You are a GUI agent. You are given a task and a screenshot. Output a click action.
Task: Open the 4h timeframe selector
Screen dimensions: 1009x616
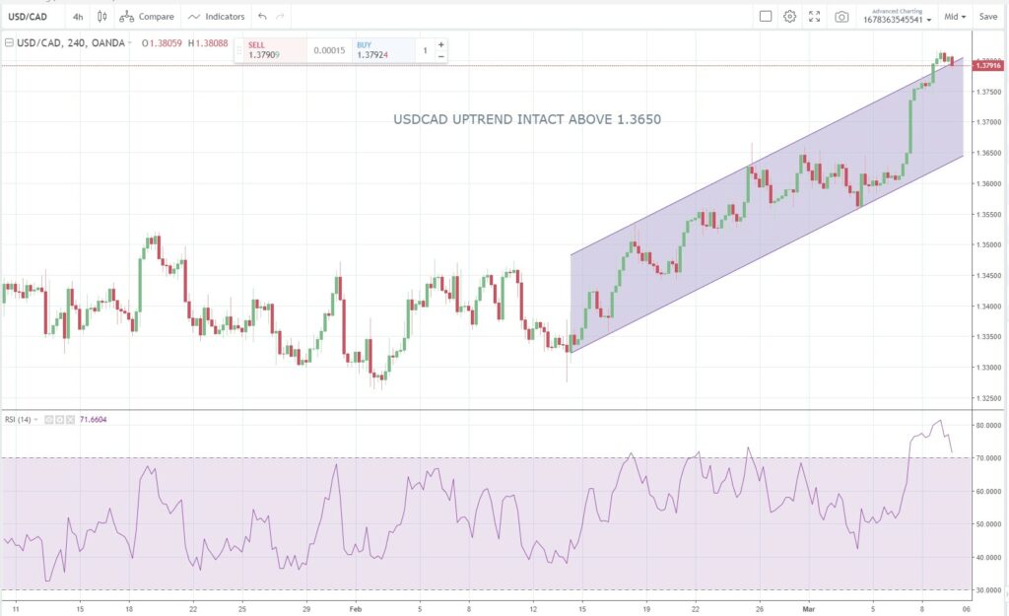78,17
